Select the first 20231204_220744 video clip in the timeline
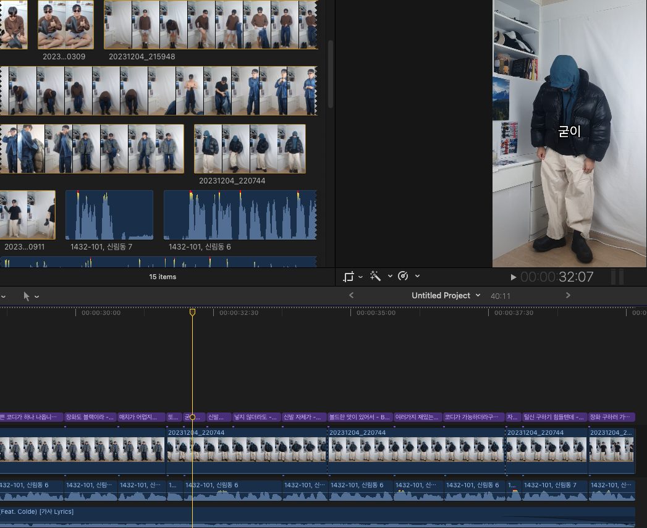The width and height of the screenshot is (647, 528). pyautogui.click(x=247, y=450)
